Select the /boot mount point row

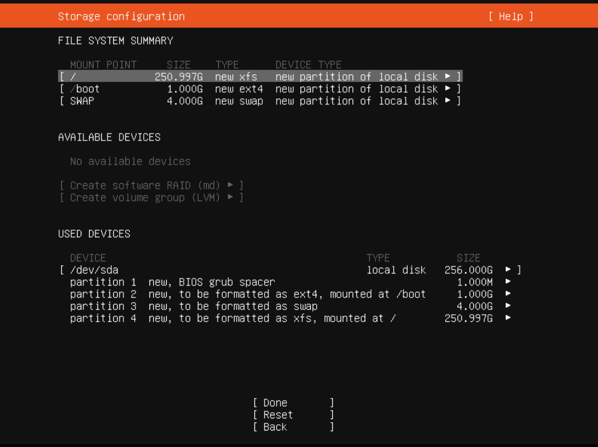coord(260,89)
